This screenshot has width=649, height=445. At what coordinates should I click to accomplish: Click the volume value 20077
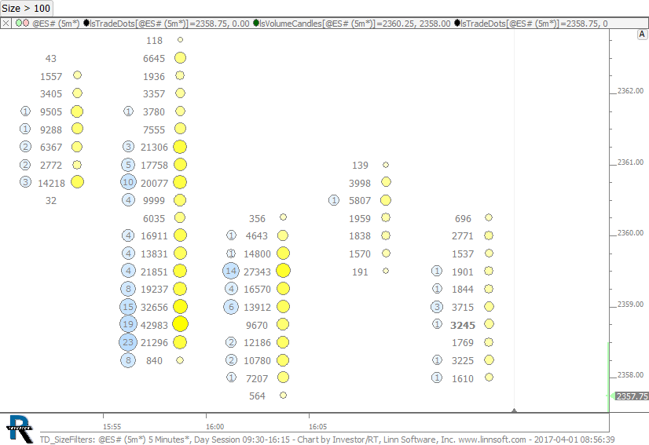(154, 183)
